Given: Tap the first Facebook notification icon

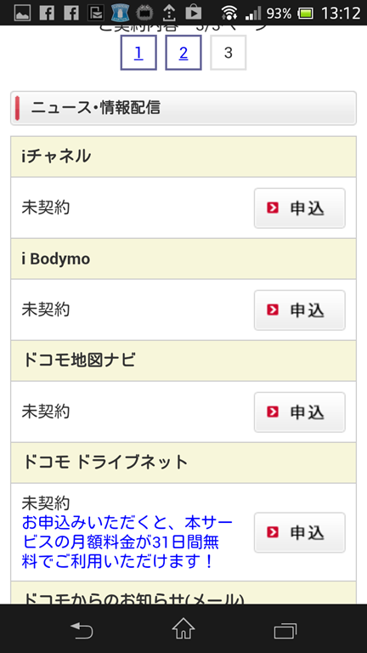Looking at the screenshot, I should (47, 13).
